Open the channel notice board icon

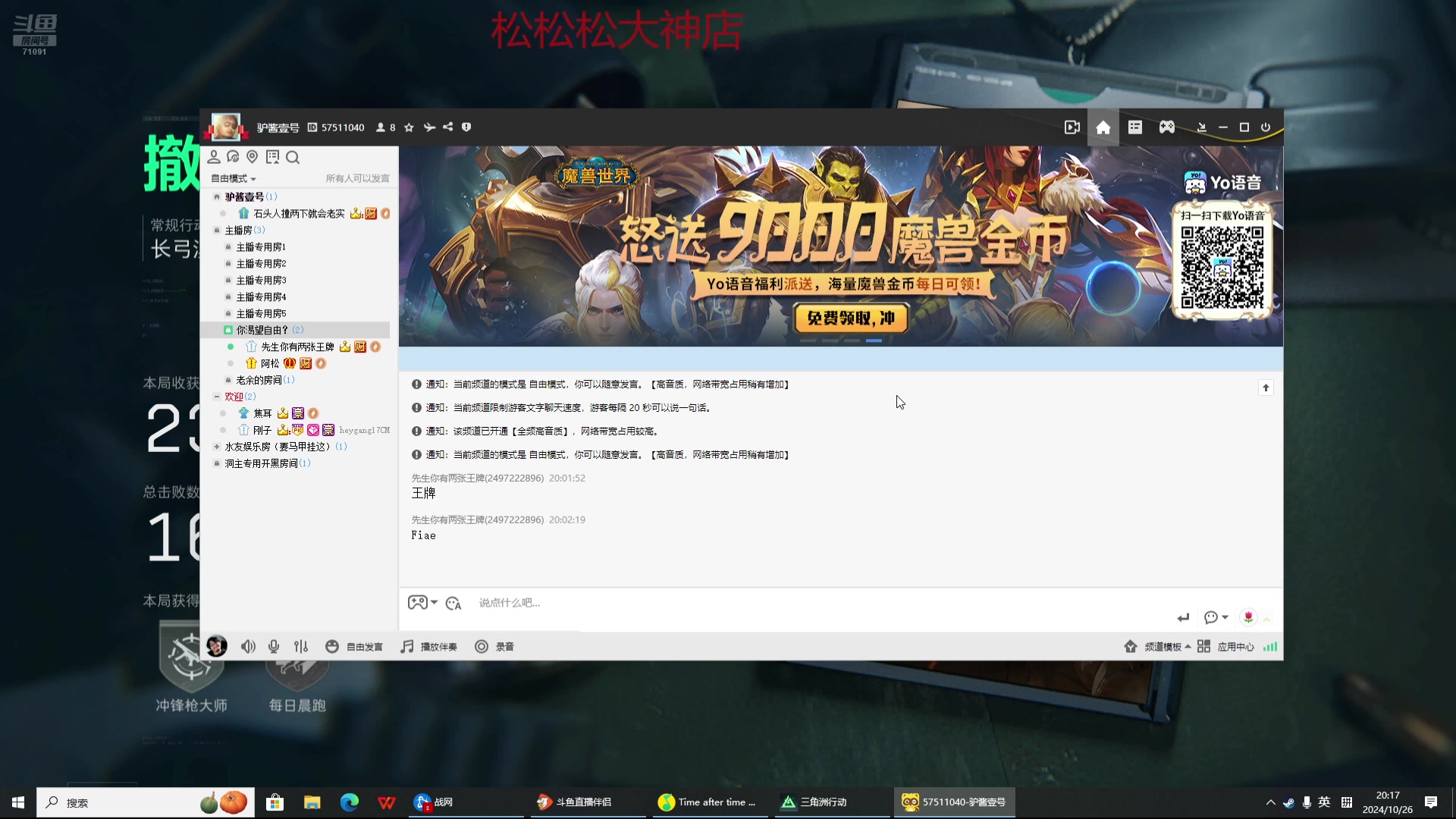(x=272, y=157)
